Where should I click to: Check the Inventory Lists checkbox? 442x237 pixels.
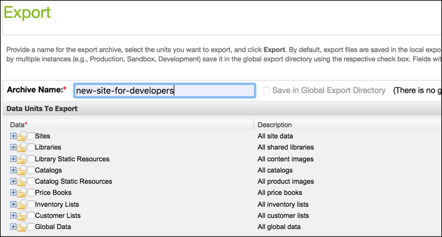point(31,204)
